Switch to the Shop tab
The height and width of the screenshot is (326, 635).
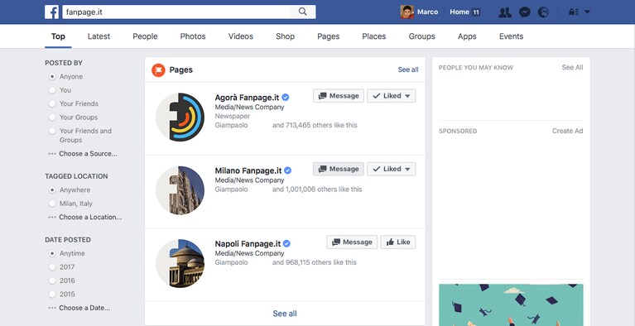[x=285, y=36]
